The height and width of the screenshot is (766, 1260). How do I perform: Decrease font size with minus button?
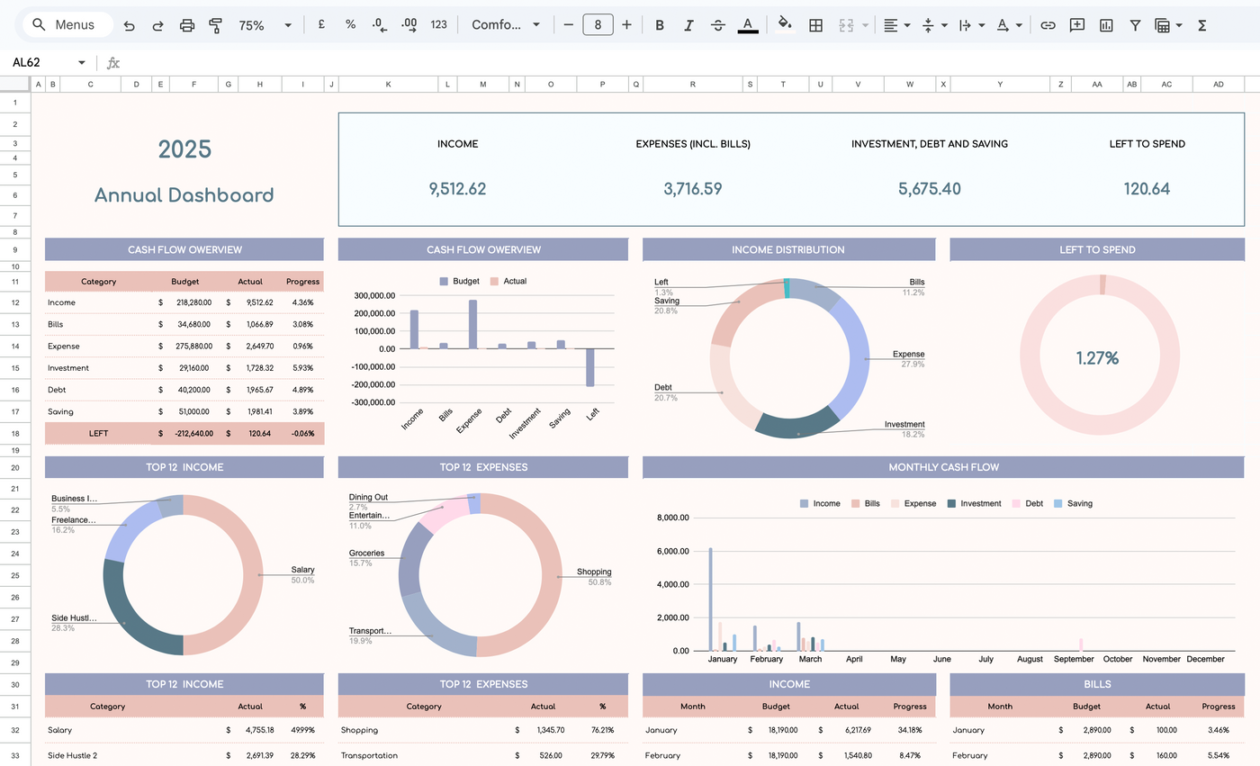568,25
